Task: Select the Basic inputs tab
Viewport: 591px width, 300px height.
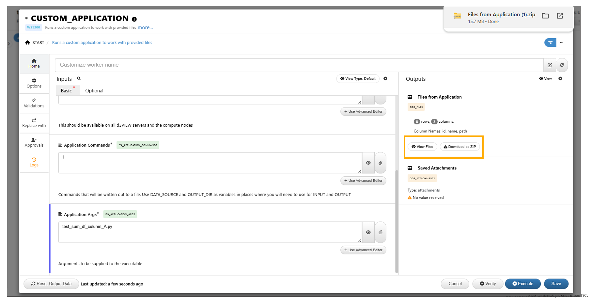Action: pyautogui.click(x=66, y=91)
